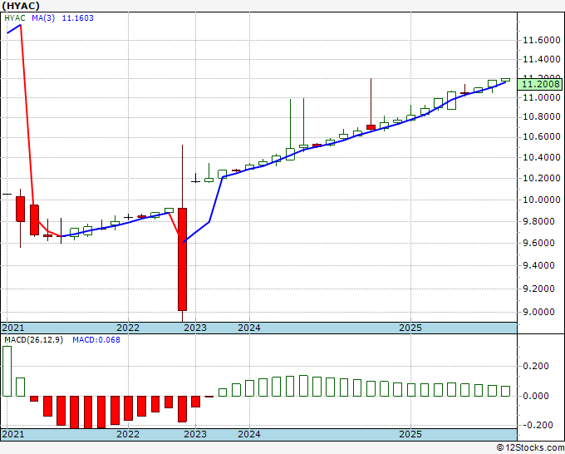Screen dimensions: 565x454
Task: Click the large red candlestick before 2023
Action: pyautogui.click(x=182, y=259)
